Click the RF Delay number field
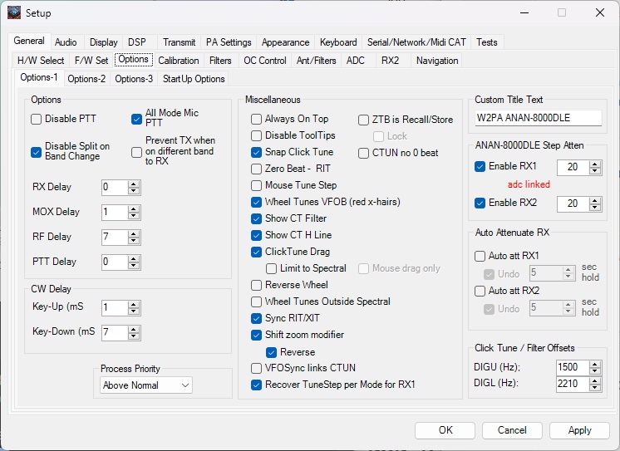This screenshot has width=620, height=451. [115, 237]
